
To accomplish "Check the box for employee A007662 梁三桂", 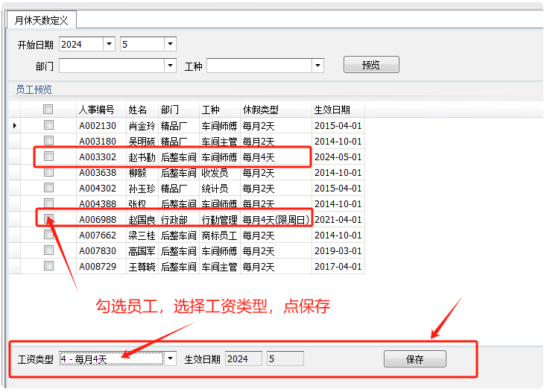I will (48, 234).
